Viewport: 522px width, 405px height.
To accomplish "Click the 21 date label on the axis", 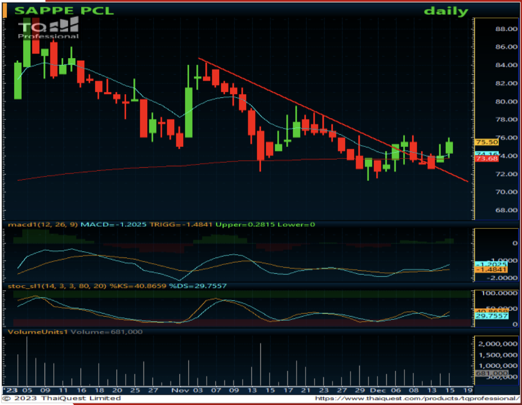I will (x=306, y=390).
